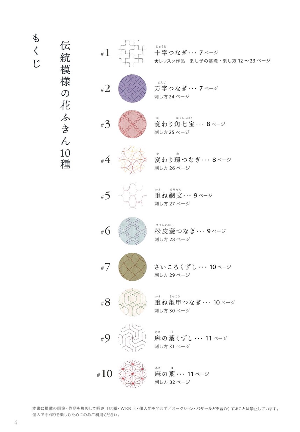Click the #5 wavy net pattern thumbnail
The image size is (300, 432).
(132, 196)
